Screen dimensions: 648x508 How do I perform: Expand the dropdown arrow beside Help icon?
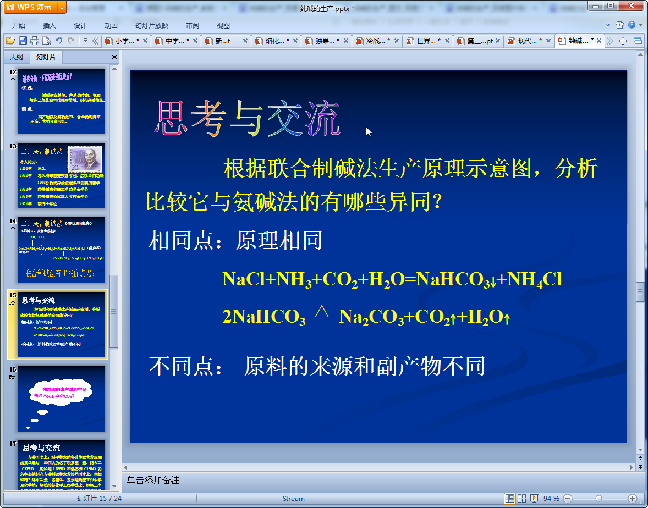pyautogui.click(x=640, y=25)
